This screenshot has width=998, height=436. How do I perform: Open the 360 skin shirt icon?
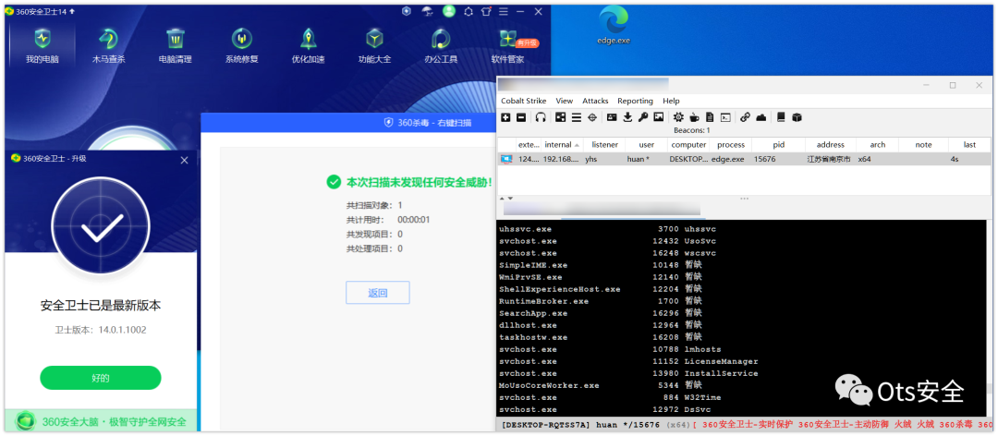[486, 11]
